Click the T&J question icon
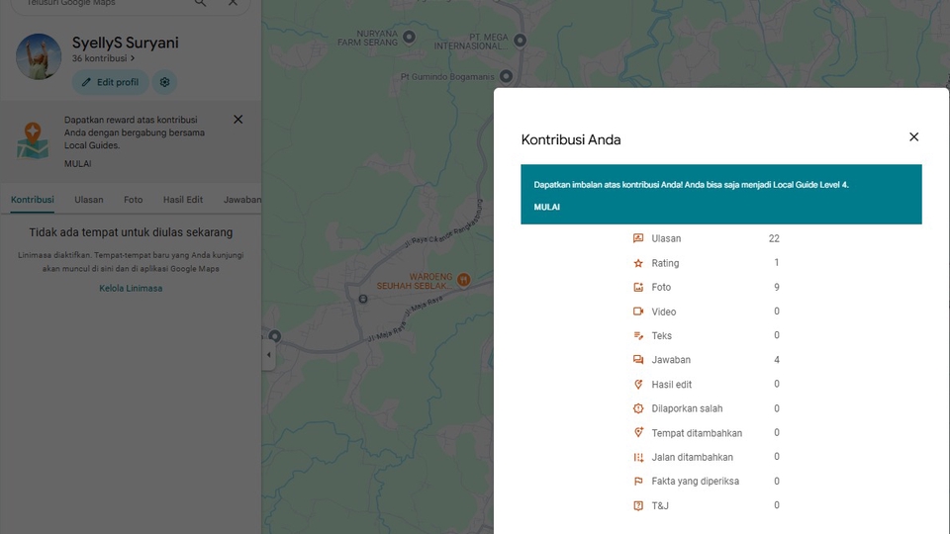950x534 pixels. tap(638, 505)
